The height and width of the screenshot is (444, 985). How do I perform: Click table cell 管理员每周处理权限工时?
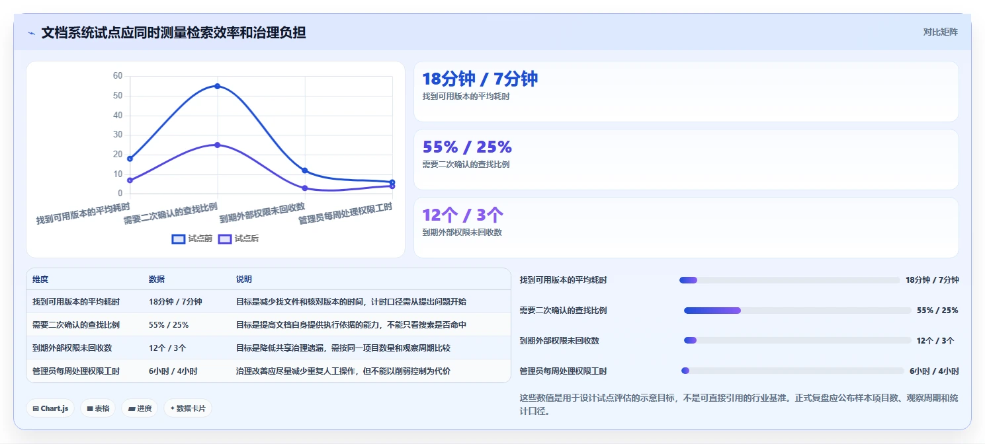76,371
